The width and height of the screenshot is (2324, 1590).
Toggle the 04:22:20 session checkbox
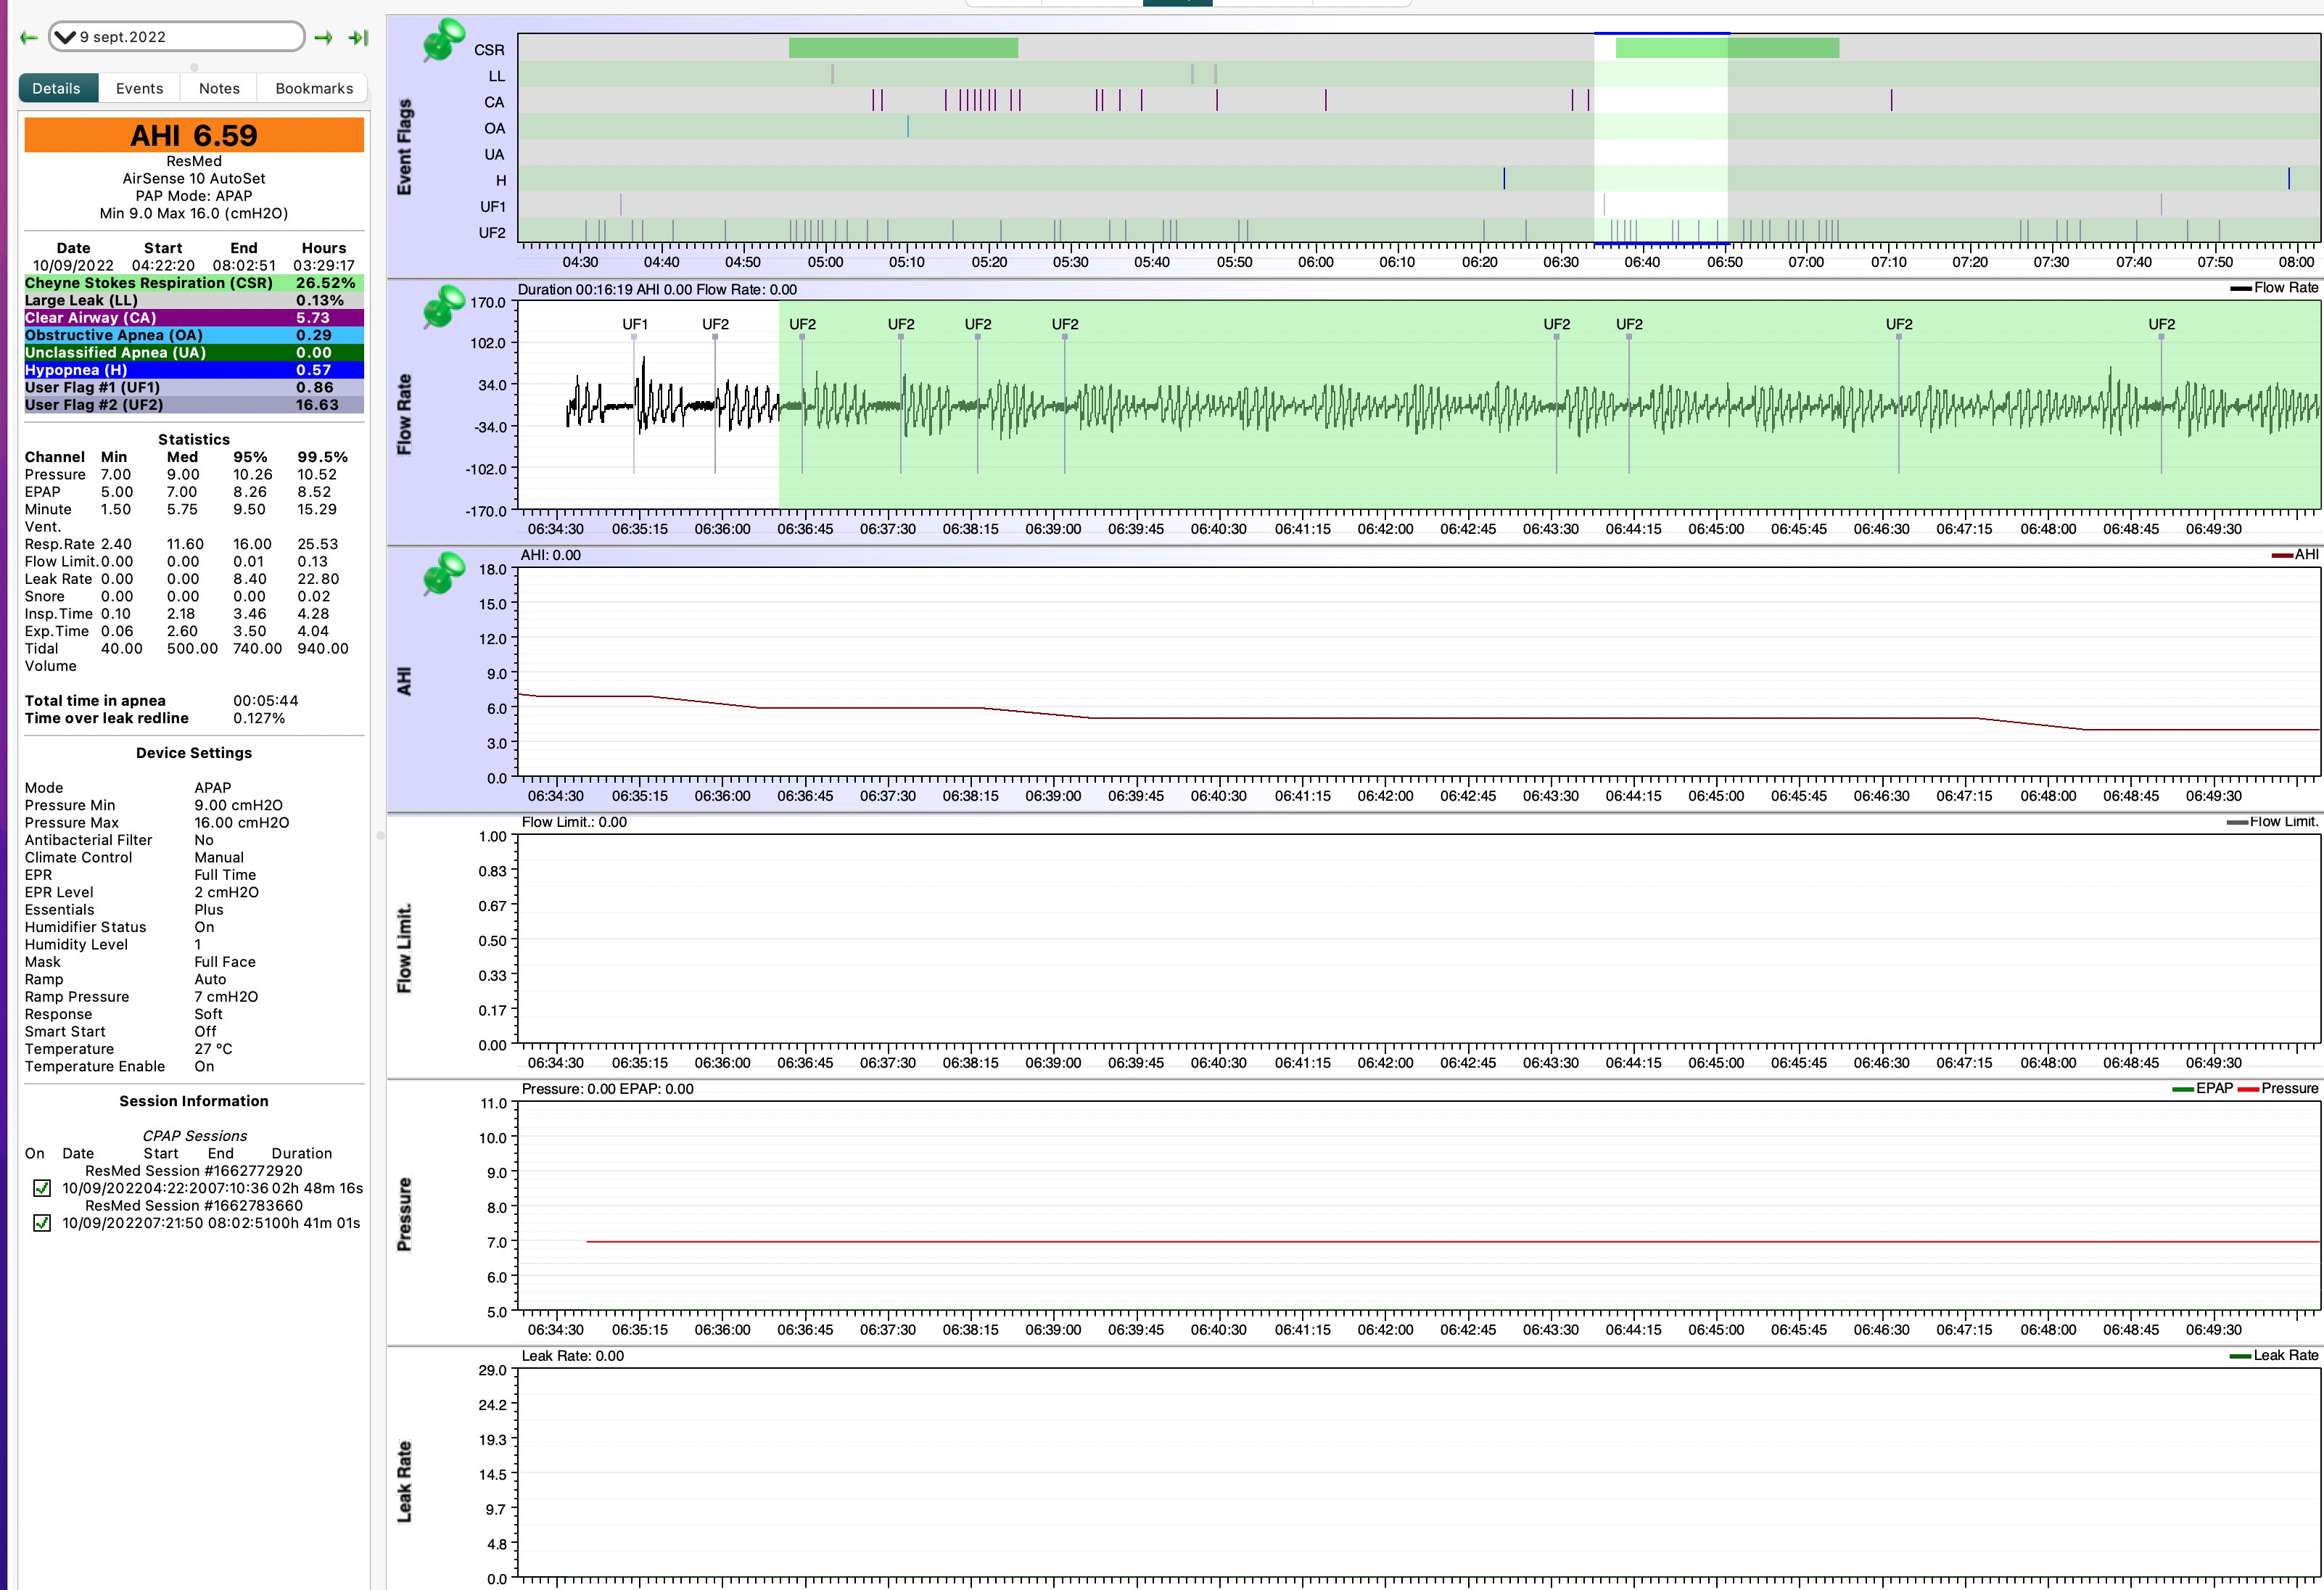click(x=42, y=1188)
